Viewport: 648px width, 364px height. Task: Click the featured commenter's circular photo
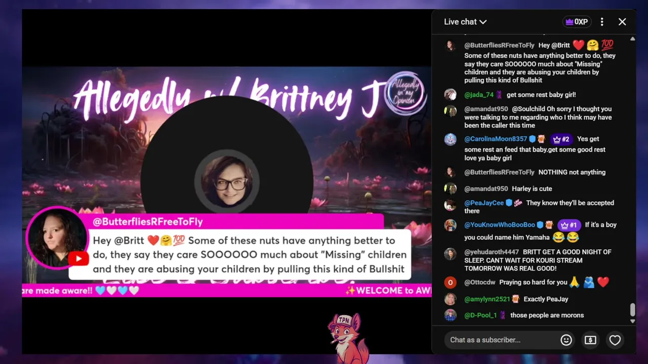[x=57, y=238]
